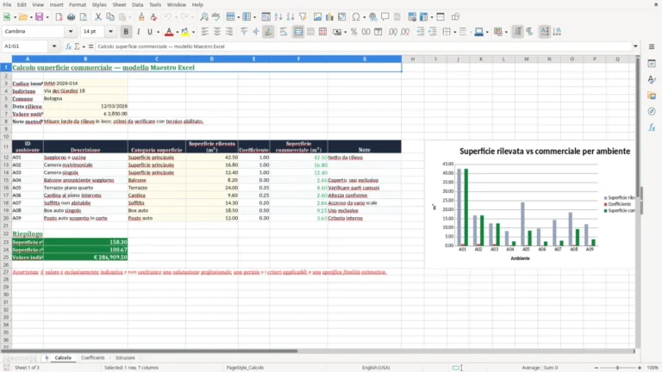Screen dimensions: 662x372
Task: Click the Print icon
Action: 71,17
